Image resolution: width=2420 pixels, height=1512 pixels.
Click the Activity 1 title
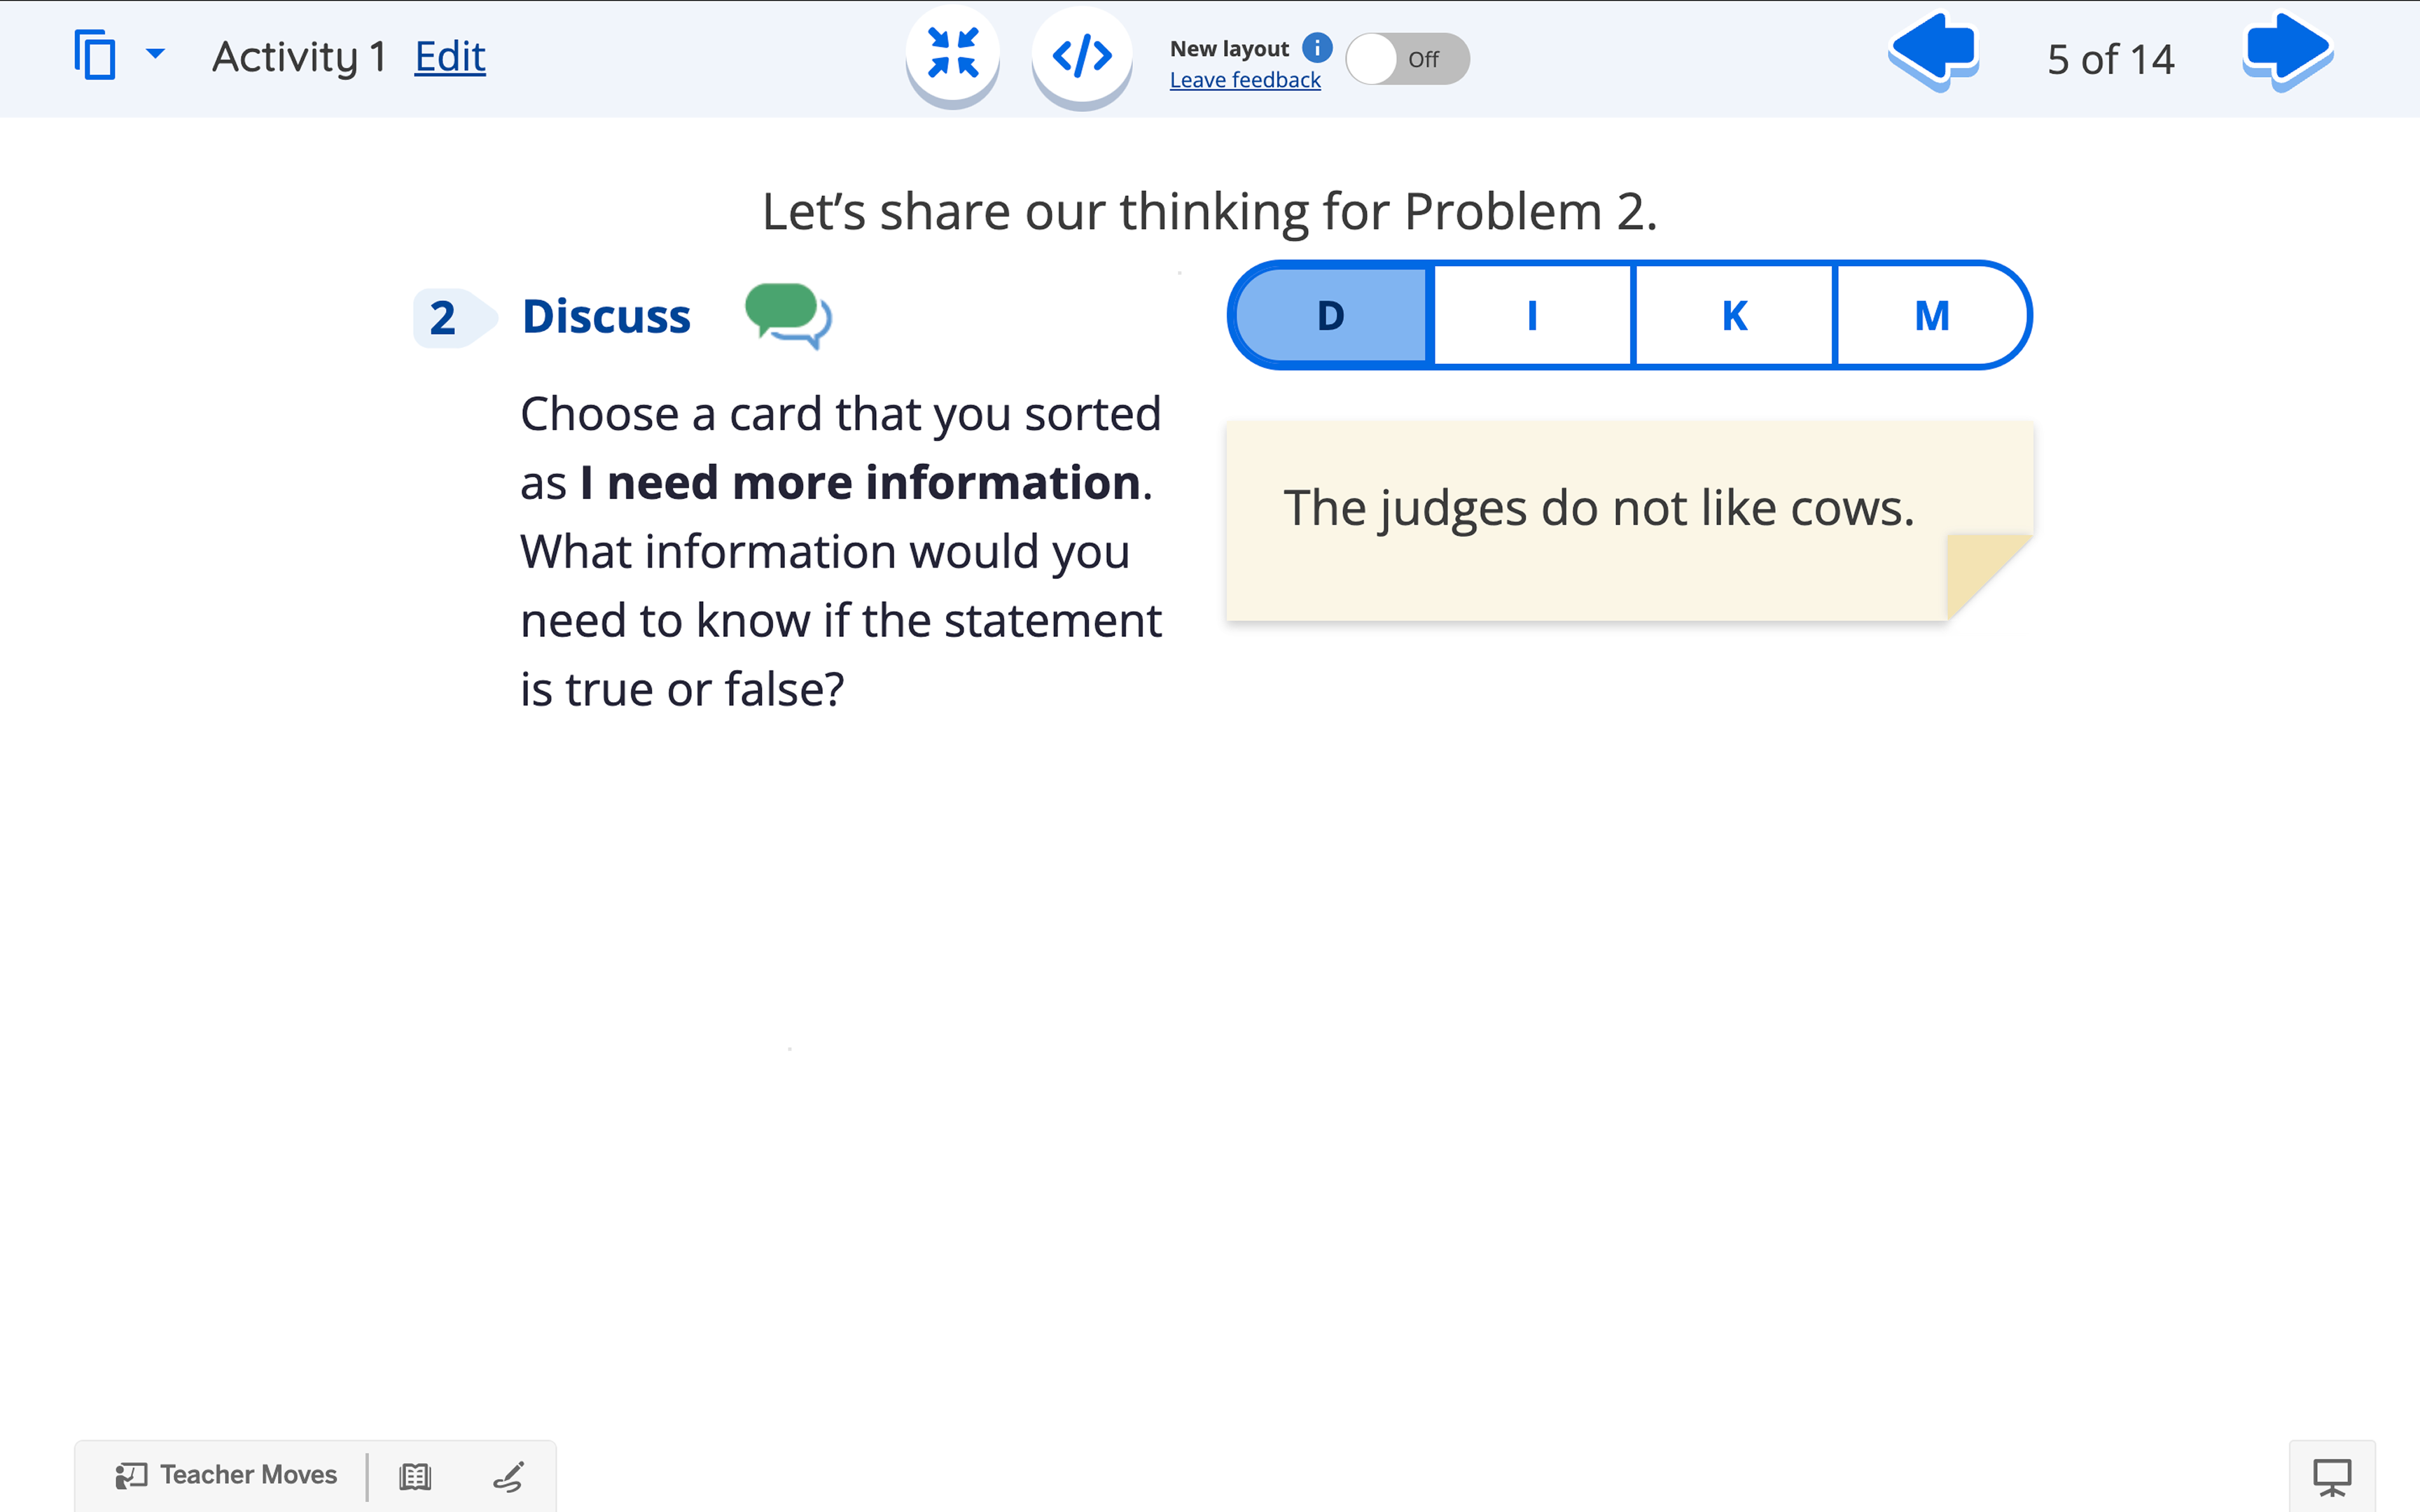299,57
